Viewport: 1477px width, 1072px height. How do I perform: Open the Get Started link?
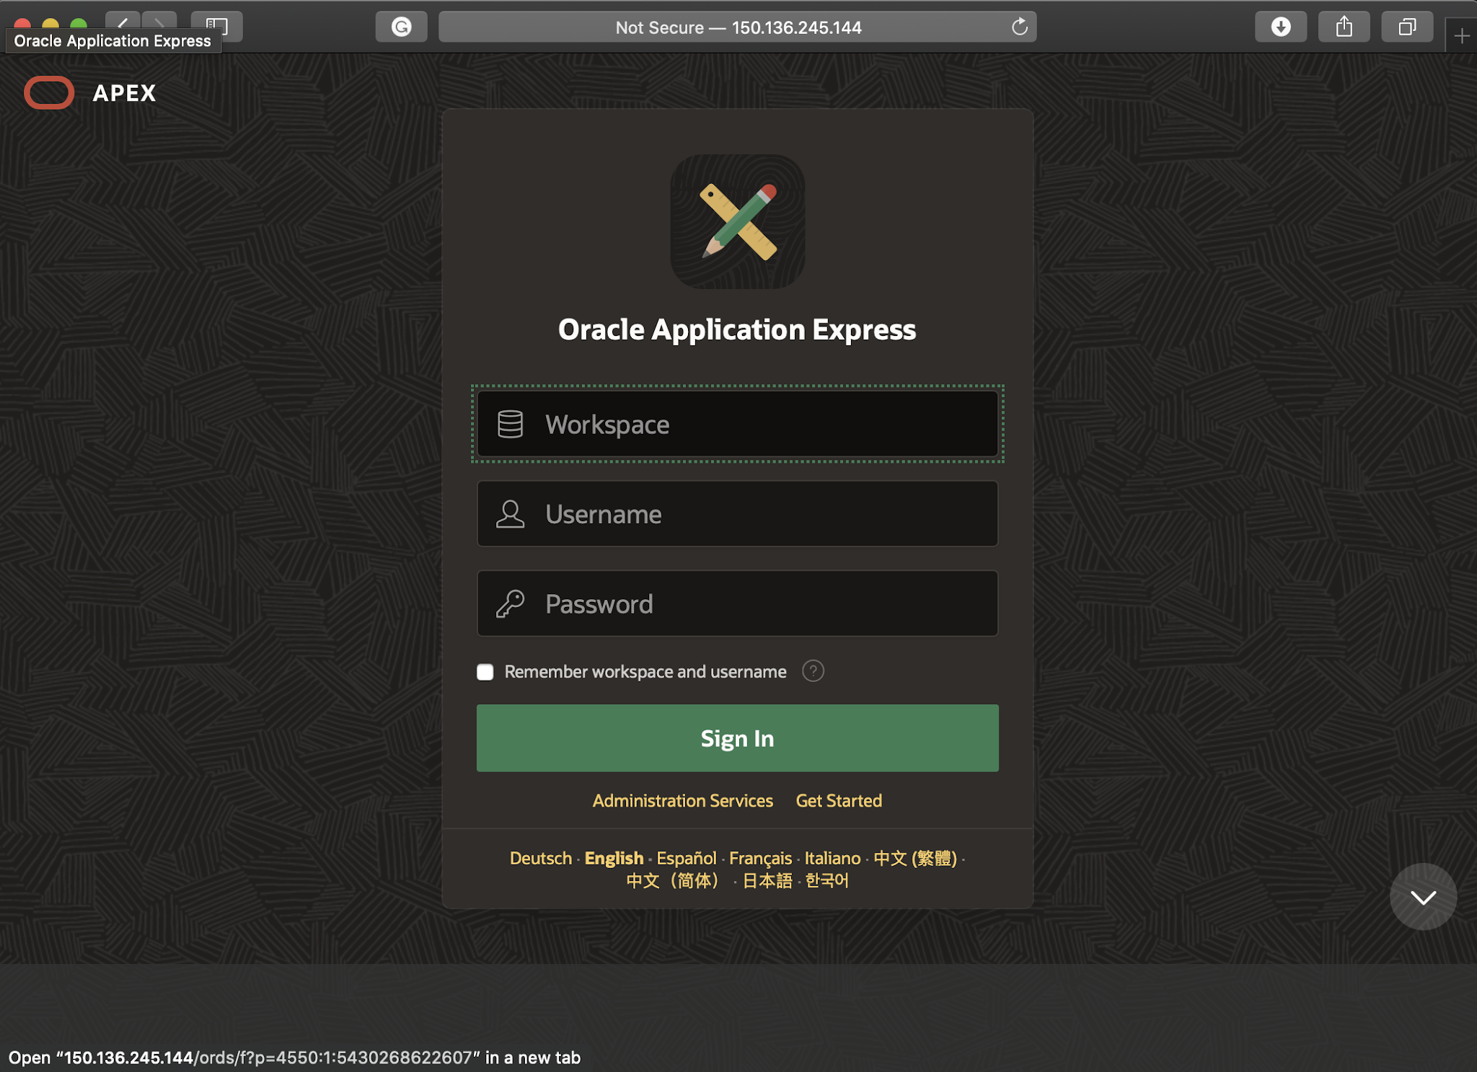[x=838, y=800]
